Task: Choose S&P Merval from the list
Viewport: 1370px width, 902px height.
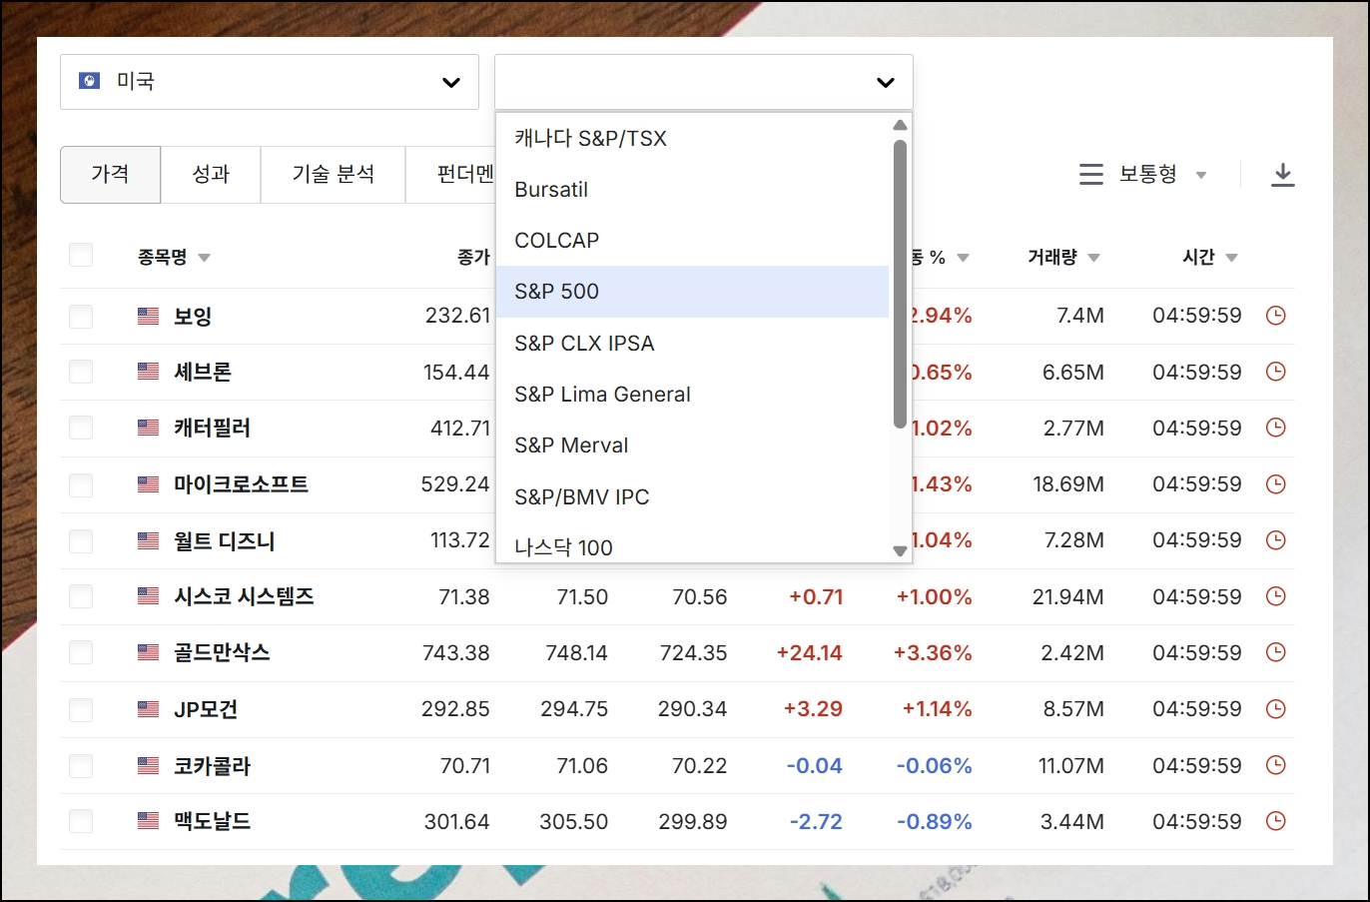Action: point(692,446)
